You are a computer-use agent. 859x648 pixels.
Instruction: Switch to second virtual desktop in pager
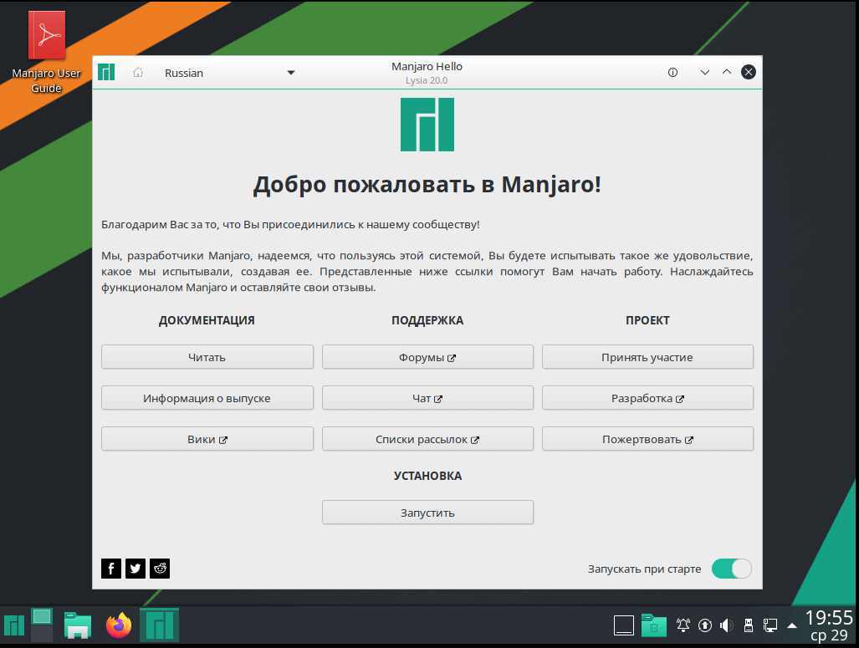42,634
